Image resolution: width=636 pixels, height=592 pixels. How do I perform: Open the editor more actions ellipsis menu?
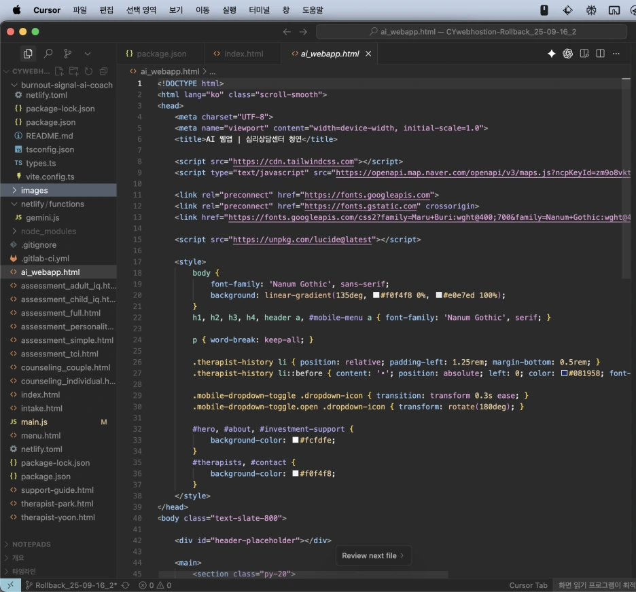pyautogui.click(x=616, y=54)
